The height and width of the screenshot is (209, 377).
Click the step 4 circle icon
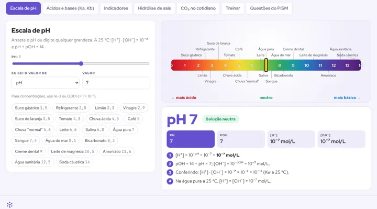[x=170, y=181]
